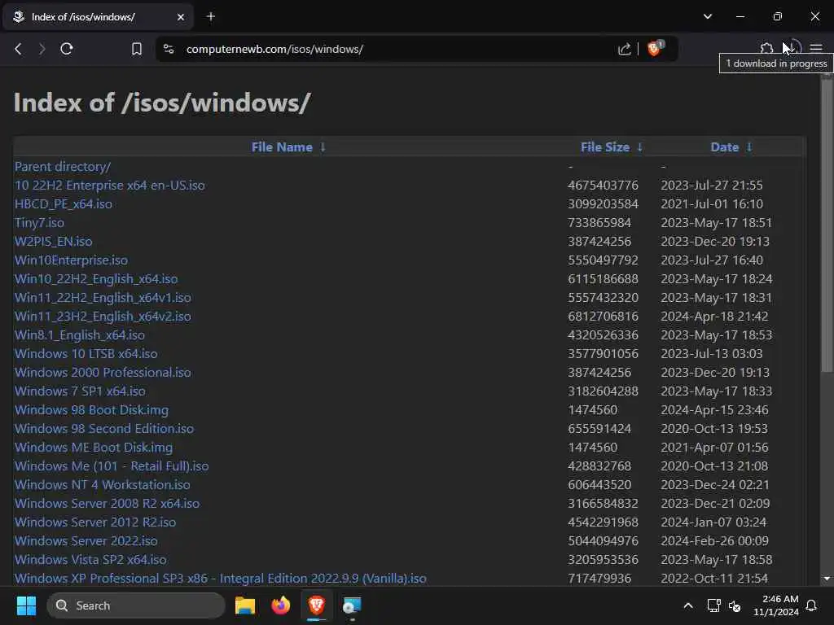Open Windows XP Professional SP3 x86 Integral Edition iso

221,579
